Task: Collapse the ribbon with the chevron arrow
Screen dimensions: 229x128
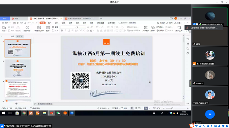Action: 188,23
